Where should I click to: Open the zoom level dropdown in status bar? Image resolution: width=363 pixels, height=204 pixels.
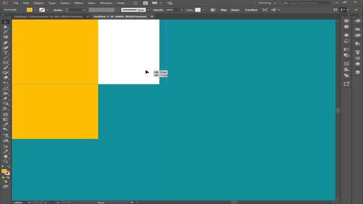(x=29, y=202)
